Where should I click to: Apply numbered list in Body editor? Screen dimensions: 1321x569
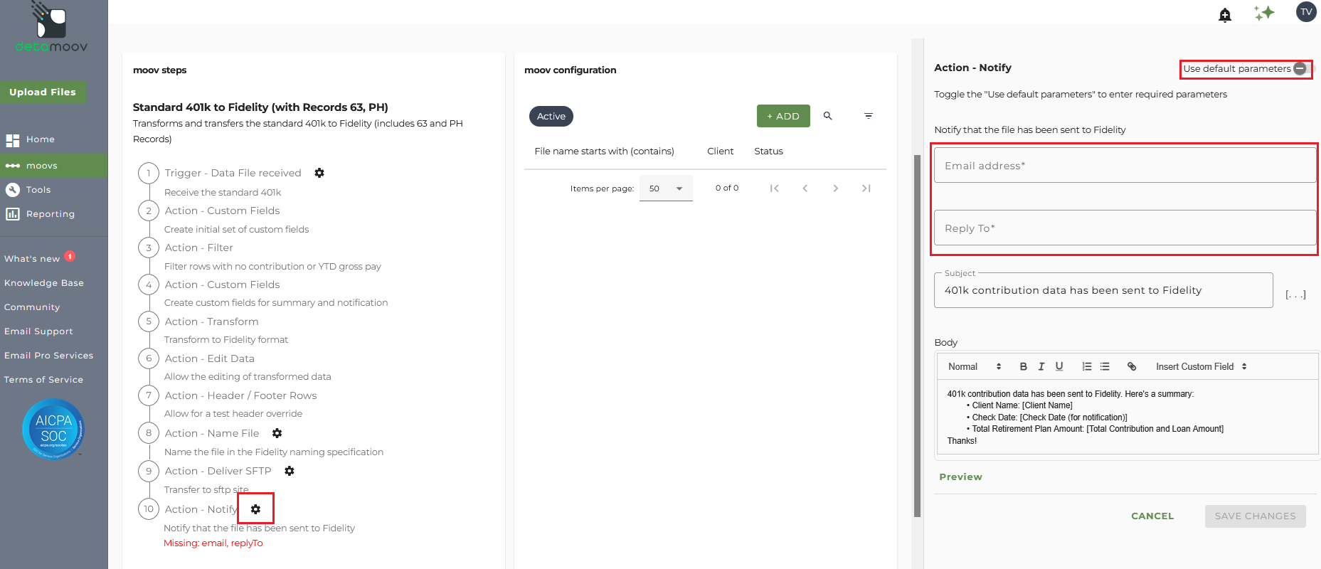point(1087,367)
